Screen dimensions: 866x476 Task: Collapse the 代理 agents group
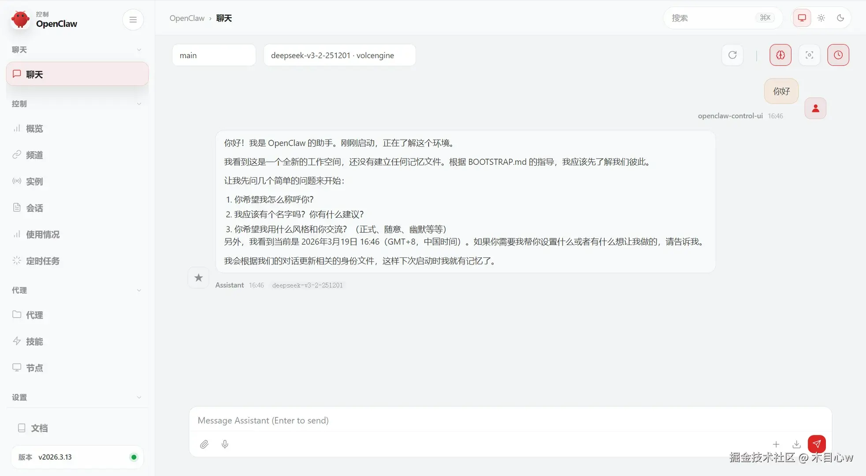(x=139, y=290)
